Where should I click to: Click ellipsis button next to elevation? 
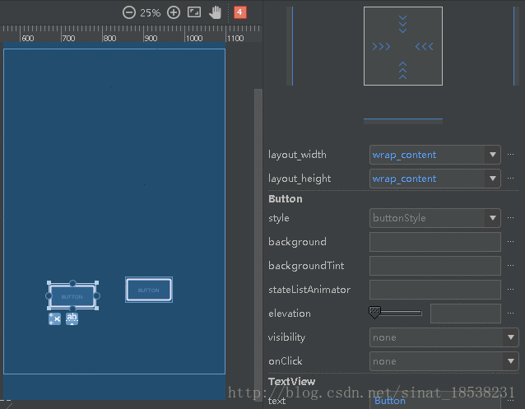510,313
